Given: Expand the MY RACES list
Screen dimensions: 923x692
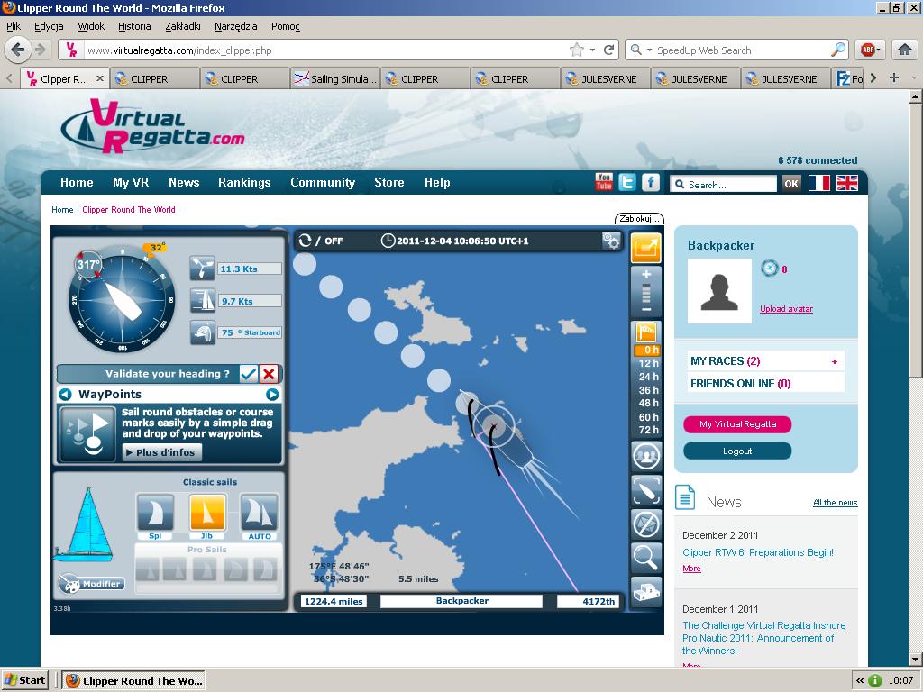Looking at the screenshot, I should [834, 361].
